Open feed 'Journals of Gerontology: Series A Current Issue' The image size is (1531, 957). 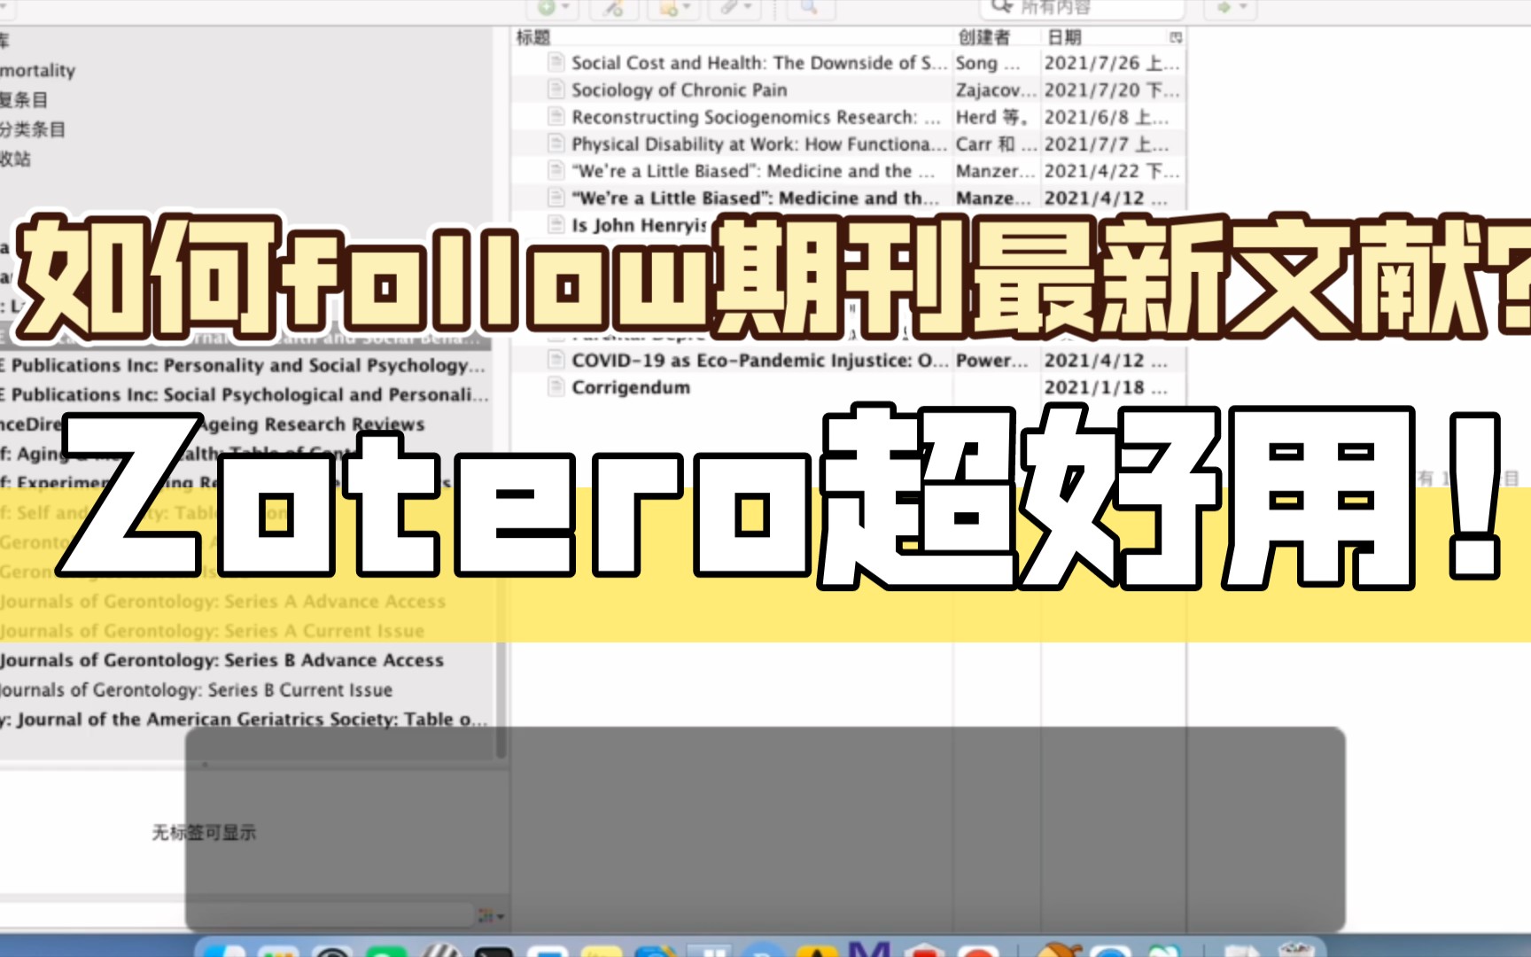coord(213,631)
